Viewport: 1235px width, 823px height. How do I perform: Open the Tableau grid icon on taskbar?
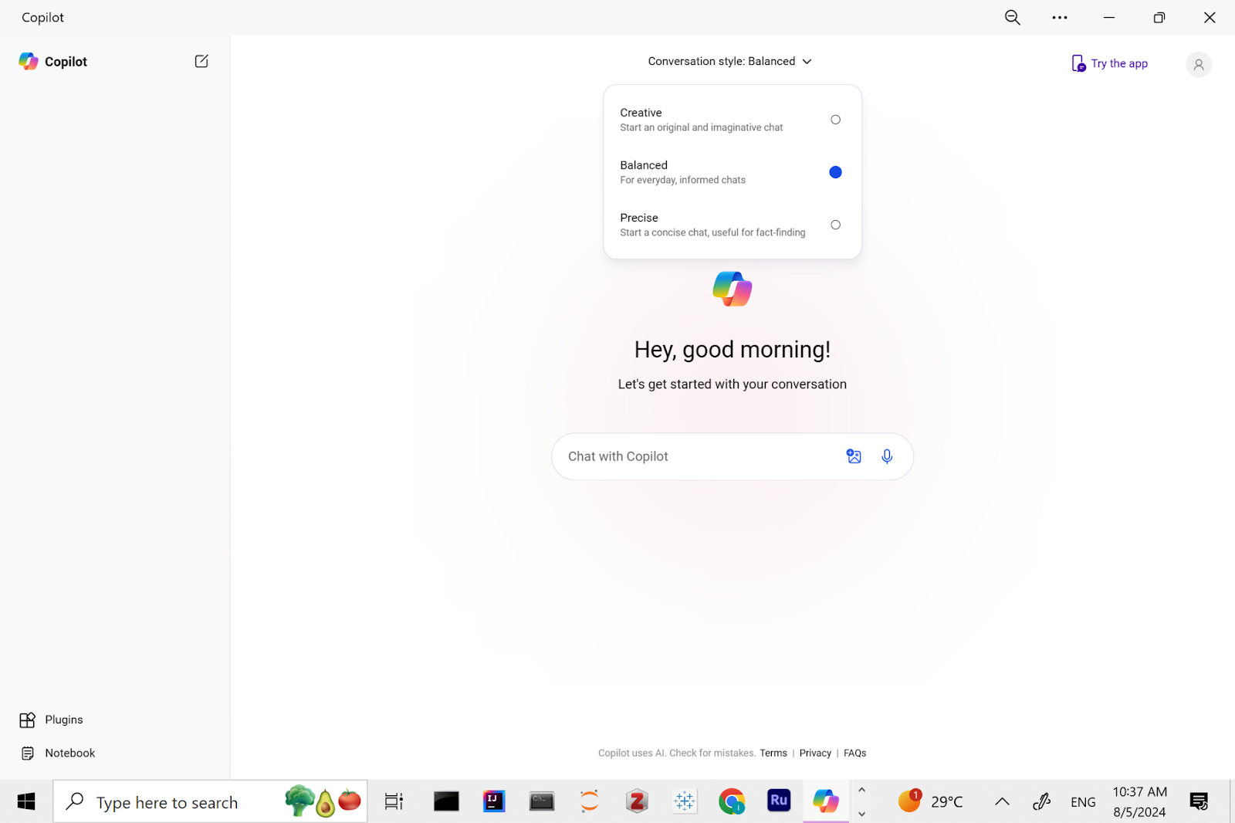click(x=685, y=802)
